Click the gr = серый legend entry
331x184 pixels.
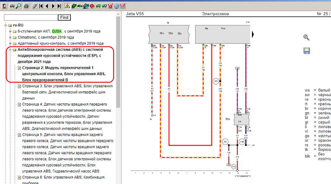tap(317, 122)
